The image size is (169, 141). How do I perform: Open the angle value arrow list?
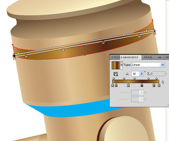point(141,74)
